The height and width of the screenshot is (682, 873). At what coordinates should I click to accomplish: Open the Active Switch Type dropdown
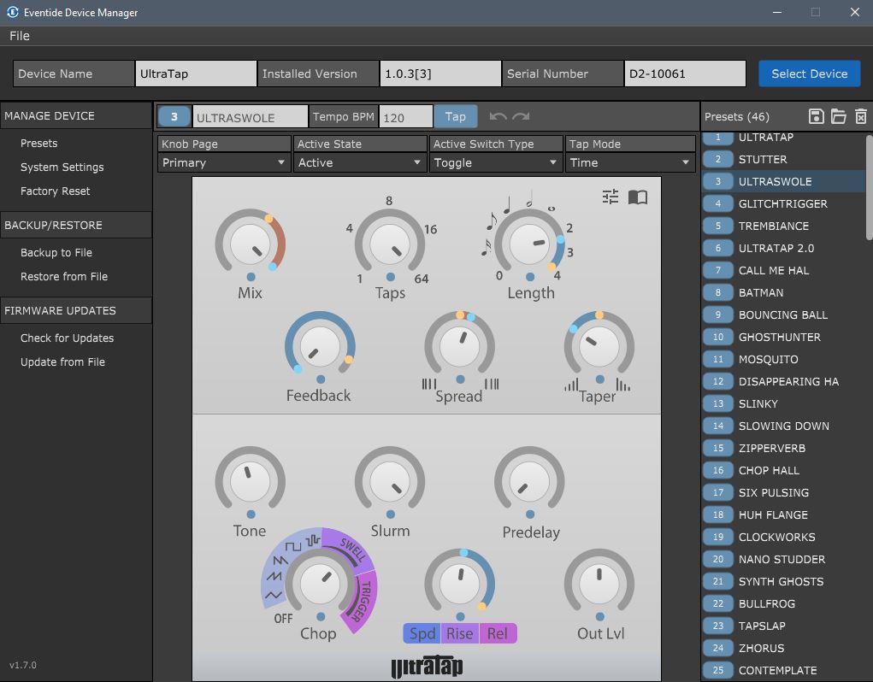click(x=496, y=162)
